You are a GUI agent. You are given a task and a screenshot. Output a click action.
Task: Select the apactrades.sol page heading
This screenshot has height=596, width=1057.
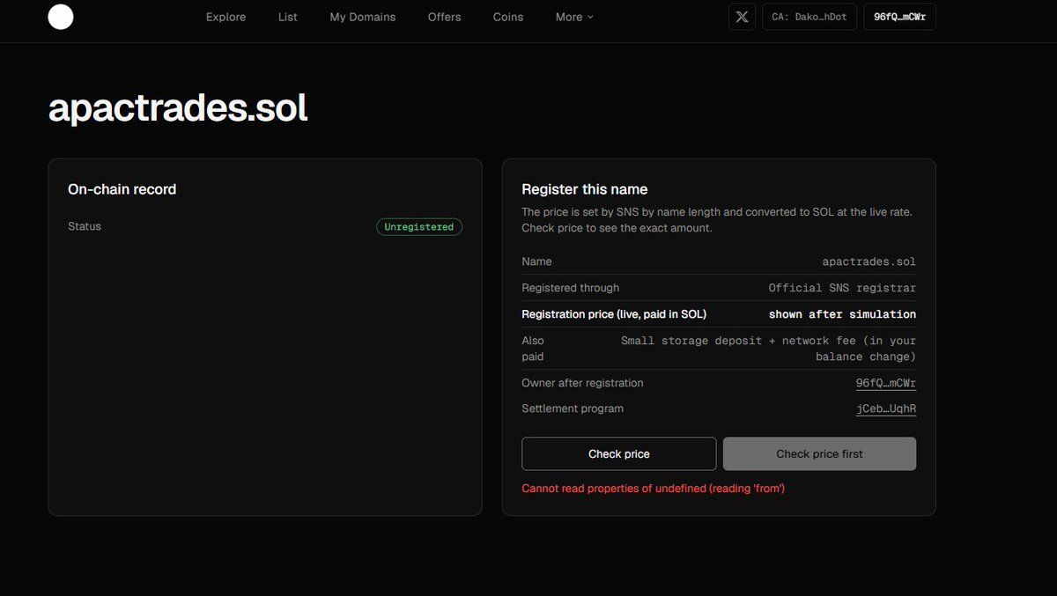pos(178,108)
